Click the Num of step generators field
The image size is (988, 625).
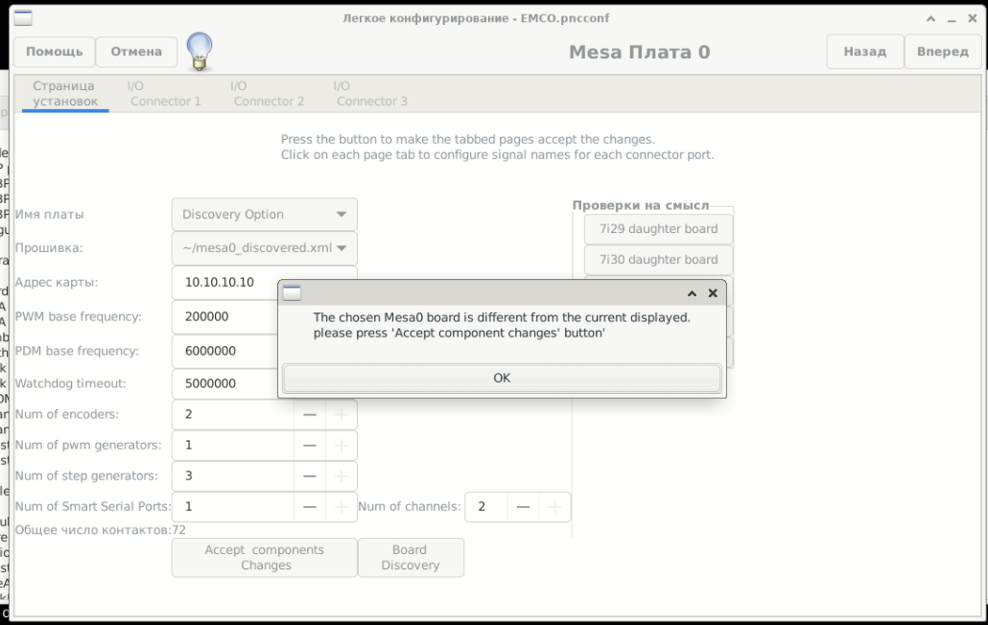click(233, 475)
